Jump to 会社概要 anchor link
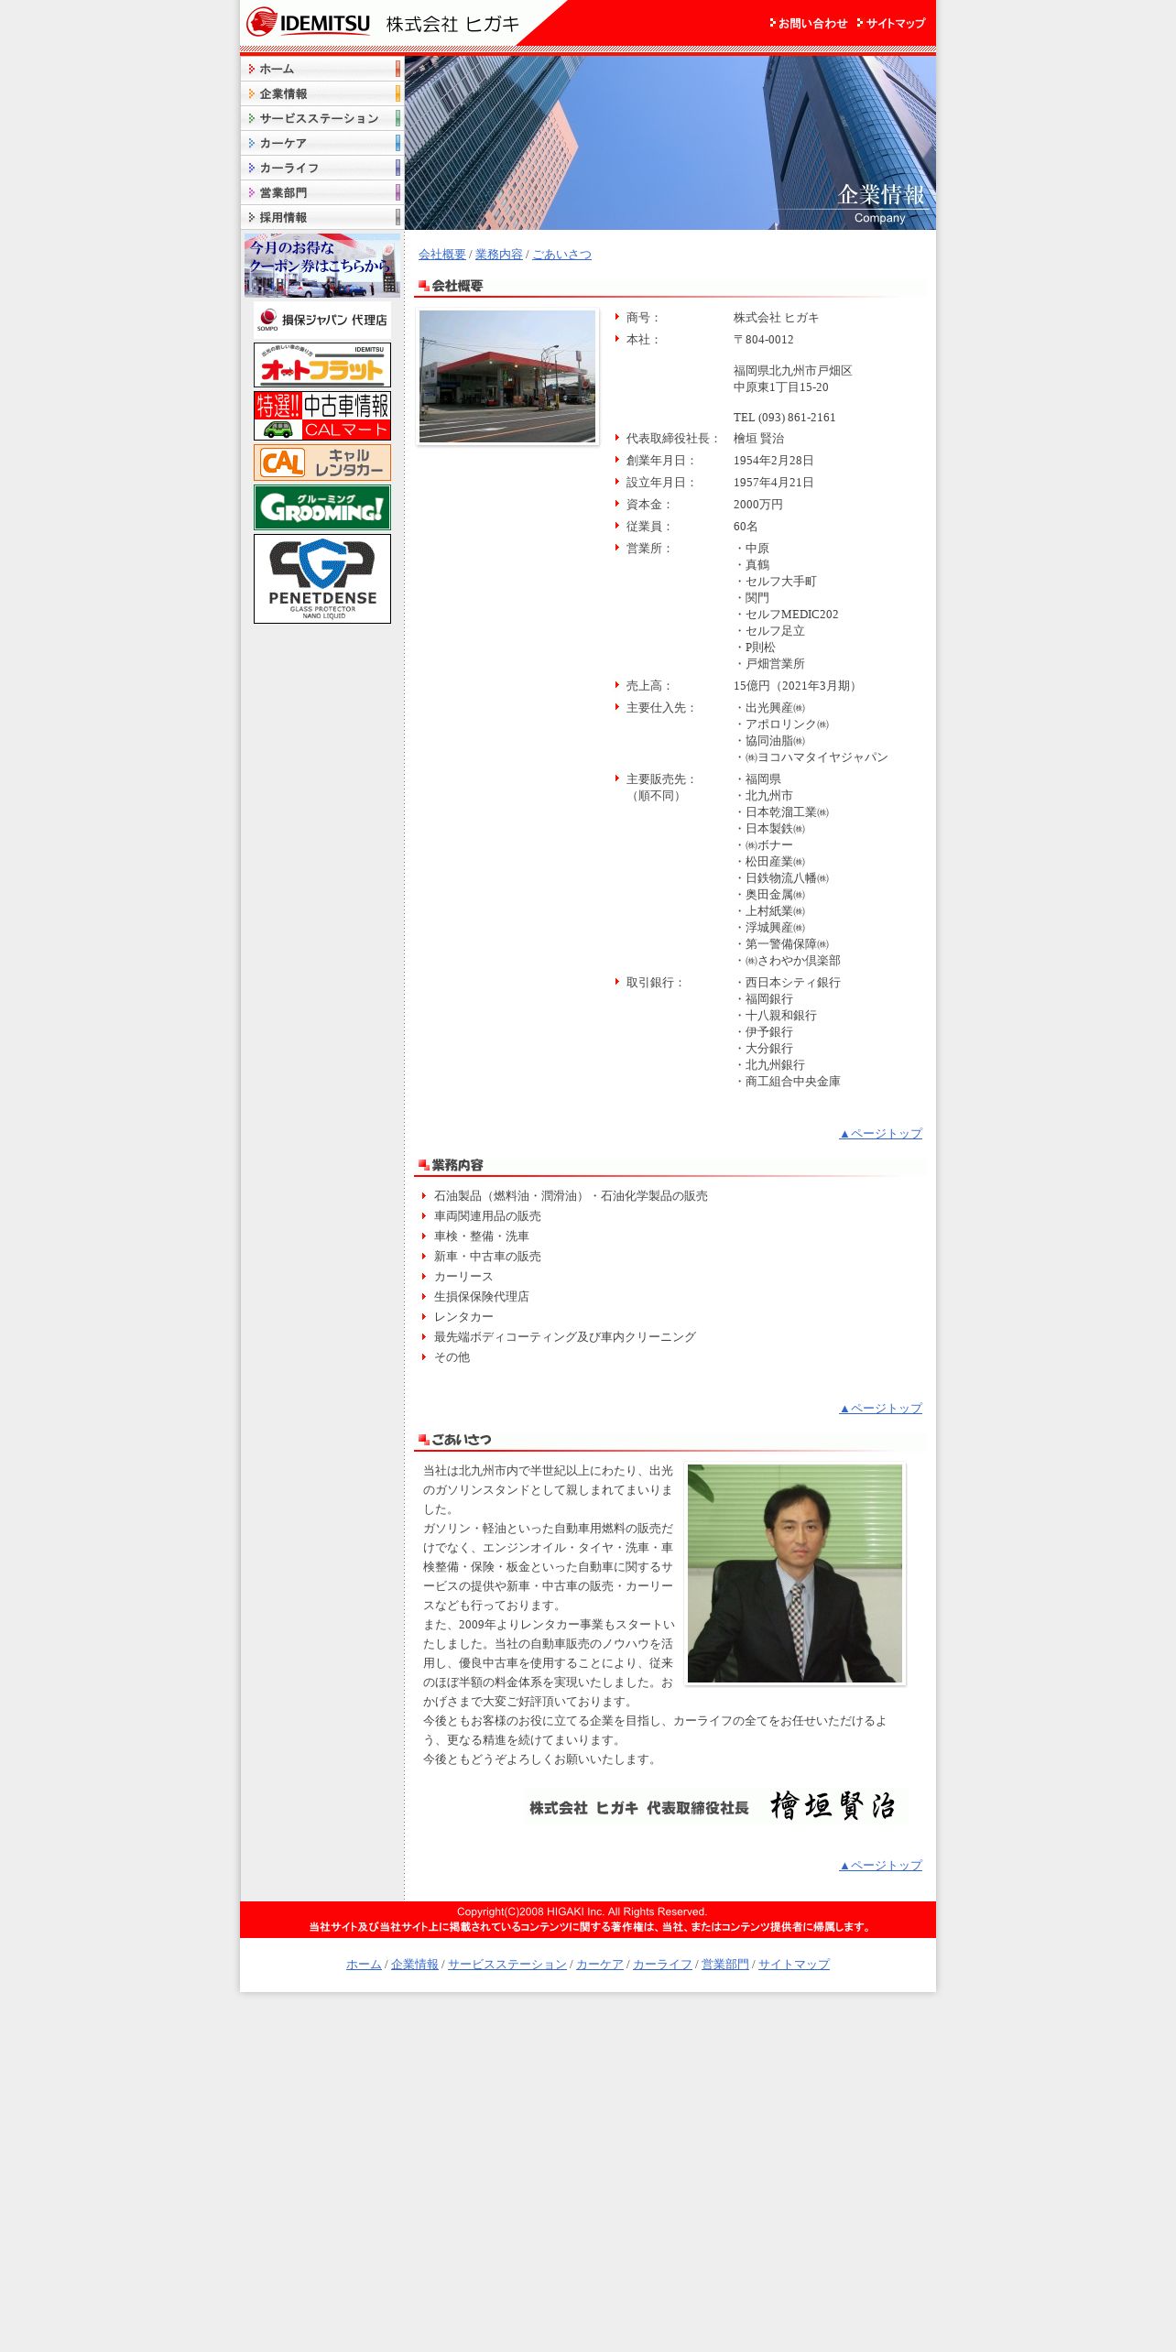1176x2352 pixels. pos(441,255)
